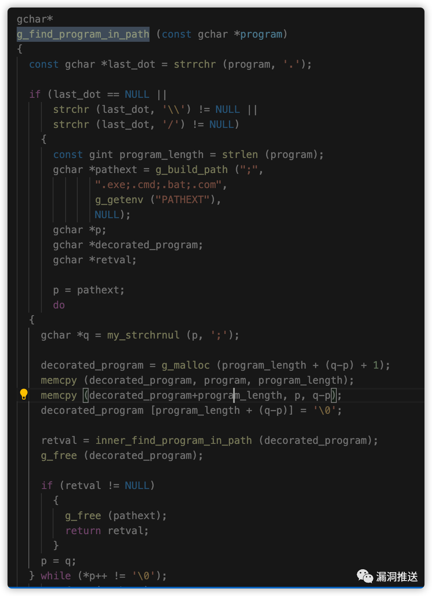
Task: Click the yellow lightbulb code action icon
Action: (x=24, y=395)
